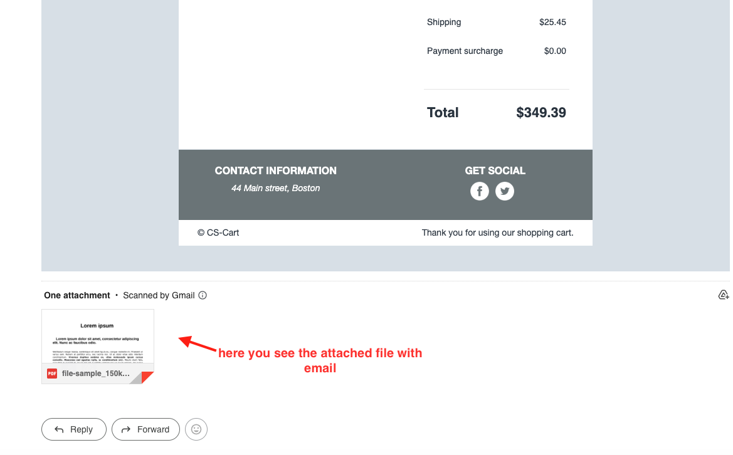Click the GET SOCIAL heading
Image resolution: width=733 pixels, height=455 pixels.
[x=495, y=170]
